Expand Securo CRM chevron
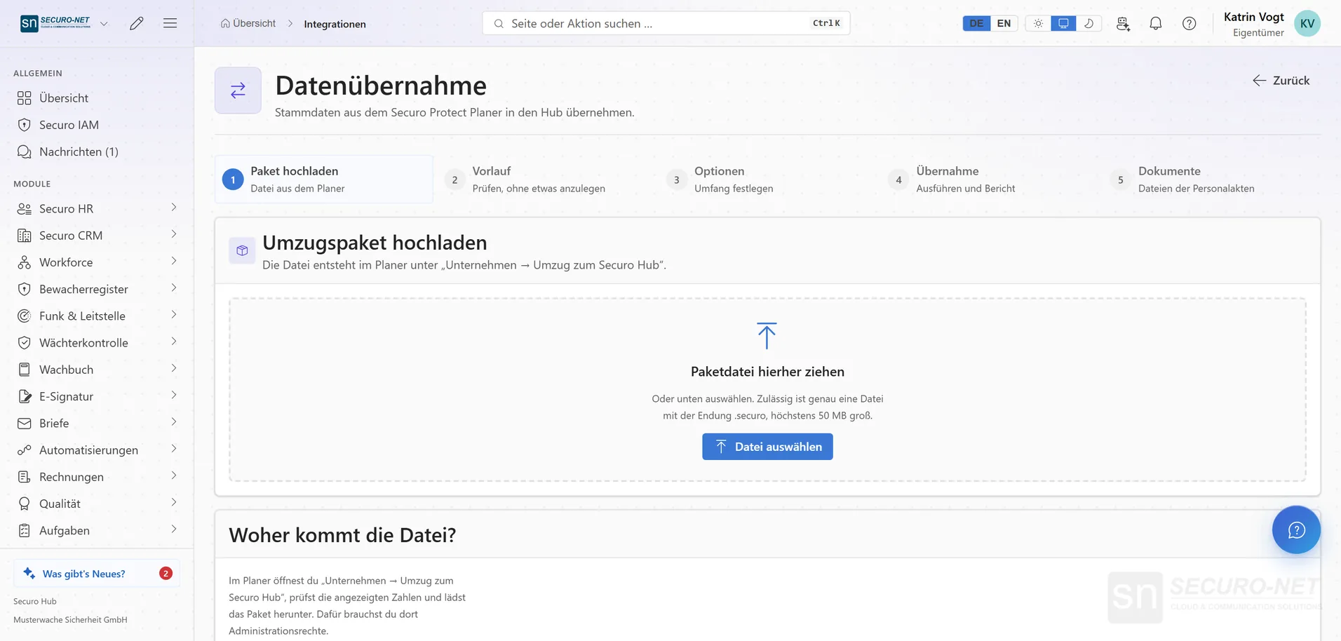The height and width of the screenshot is (641, 1341). pos(174,234)
